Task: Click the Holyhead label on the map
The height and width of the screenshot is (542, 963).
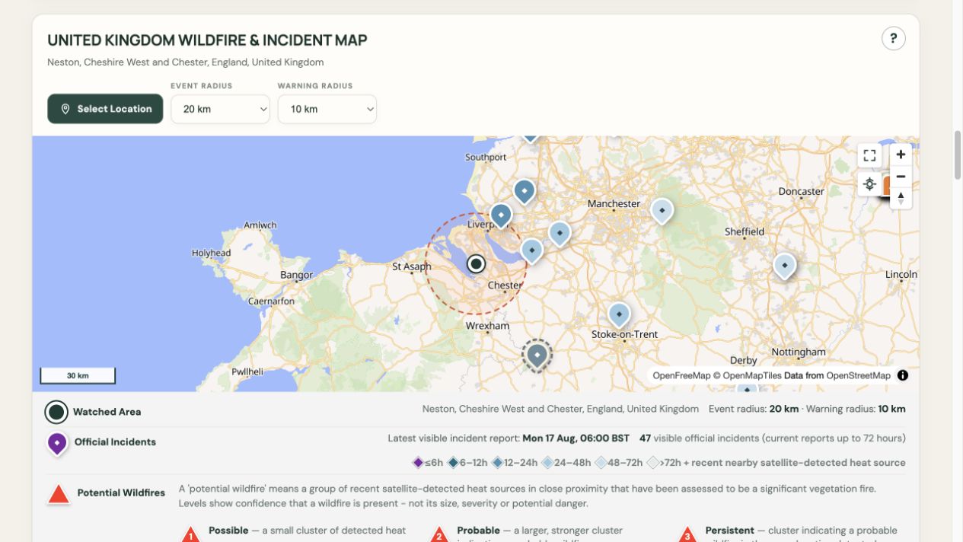Action: (211, 253)
